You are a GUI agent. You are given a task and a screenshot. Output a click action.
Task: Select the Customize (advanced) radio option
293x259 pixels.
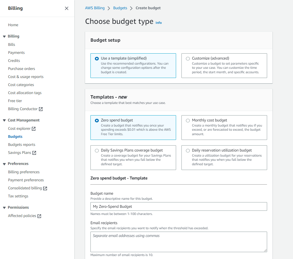coord(188,59)
